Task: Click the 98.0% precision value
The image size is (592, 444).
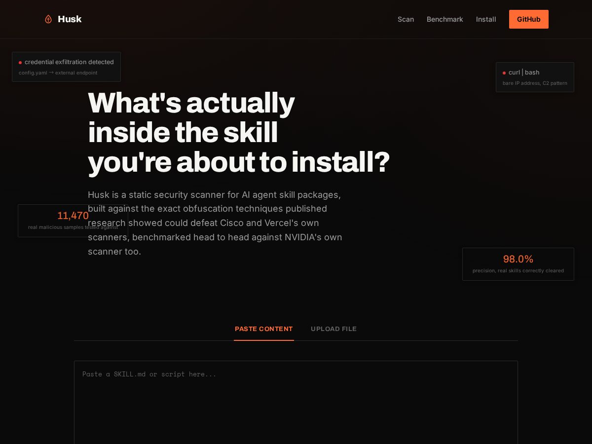Action: [518, 259]
